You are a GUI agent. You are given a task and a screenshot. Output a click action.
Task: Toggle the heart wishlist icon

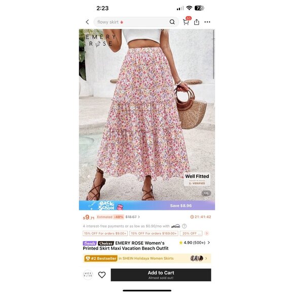[x=102, y=275]
